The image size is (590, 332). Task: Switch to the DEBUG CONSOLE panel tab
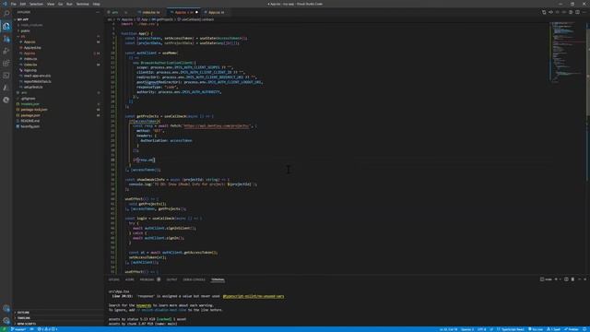click(x=195, y=279)
